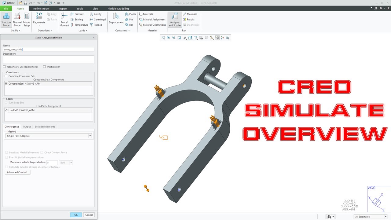The image size is (391, 220).
Task: Add a Force/Moment load
Action: pyautogui.click(x=64, y=20)
